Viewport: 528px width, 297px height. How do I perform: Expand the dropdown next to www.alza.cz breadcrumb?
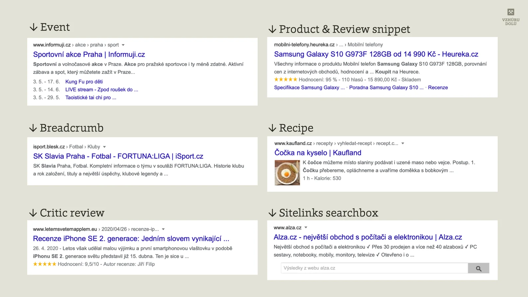pyautogui.click(x=306, y=227)
